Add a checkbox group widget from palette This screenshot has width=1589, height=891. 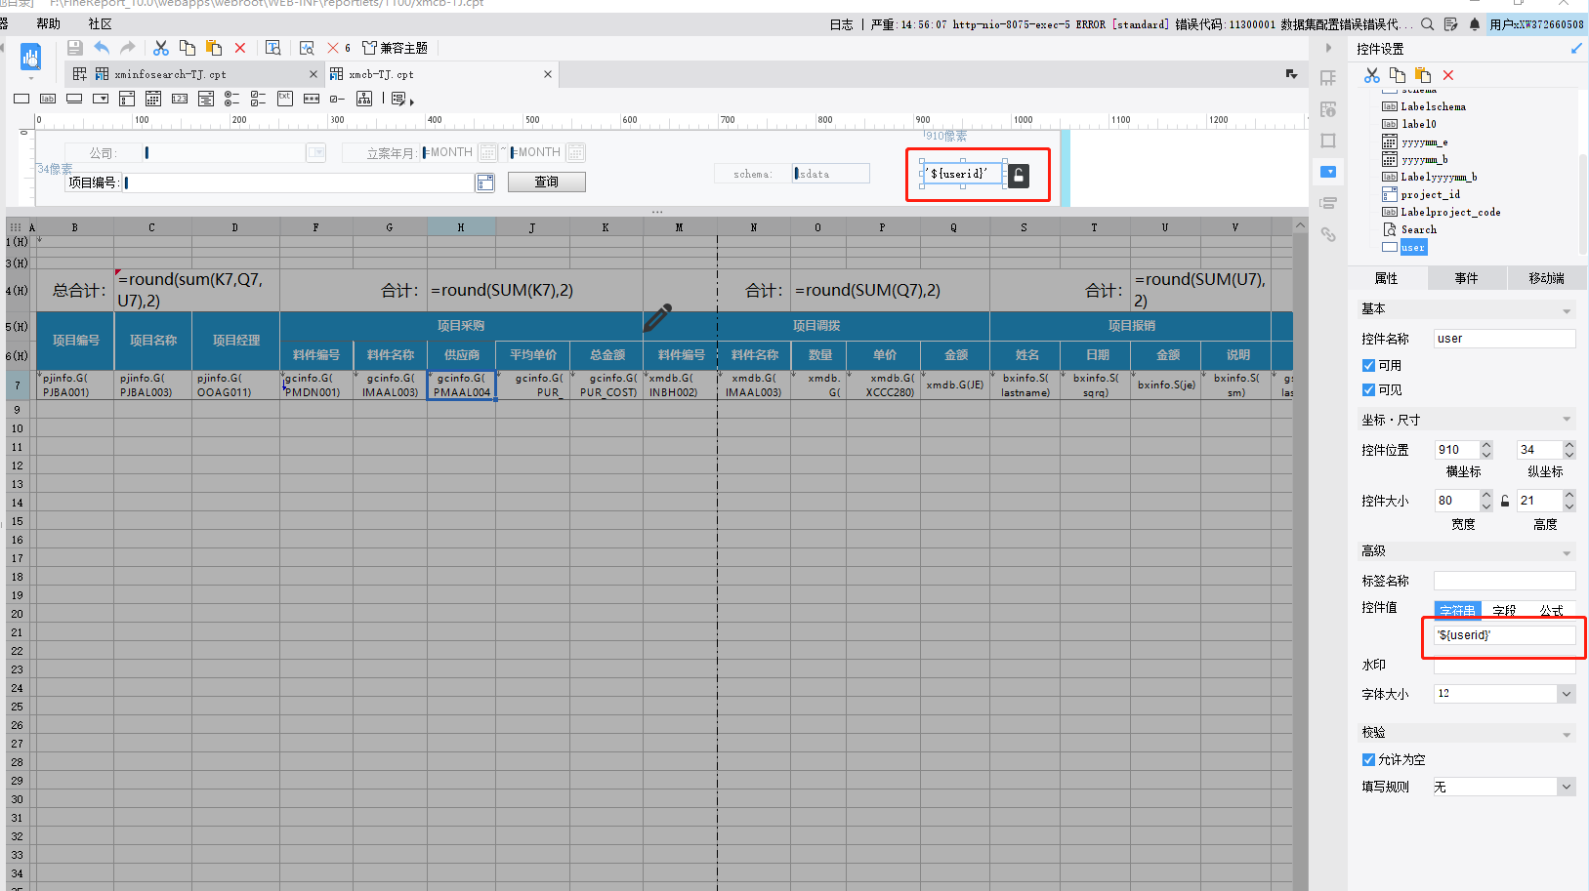[259, 99]
